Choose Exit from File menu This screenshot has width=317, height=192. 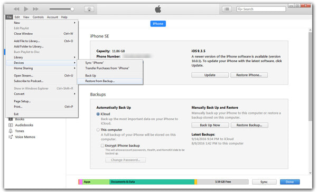coord(42,114)
